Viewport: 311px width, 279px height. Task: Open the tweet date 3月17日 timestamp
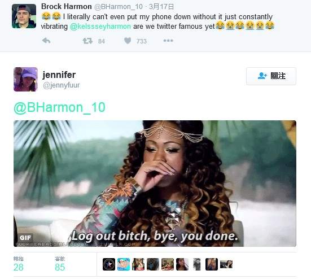[161, 7]
